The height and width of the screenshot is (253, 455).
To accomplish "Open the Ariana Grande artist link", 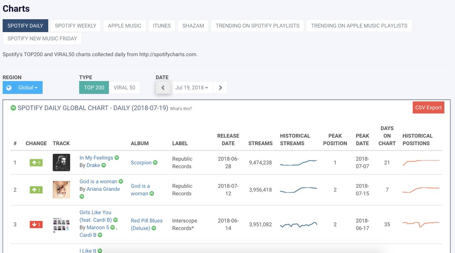I will pos(103,189).
